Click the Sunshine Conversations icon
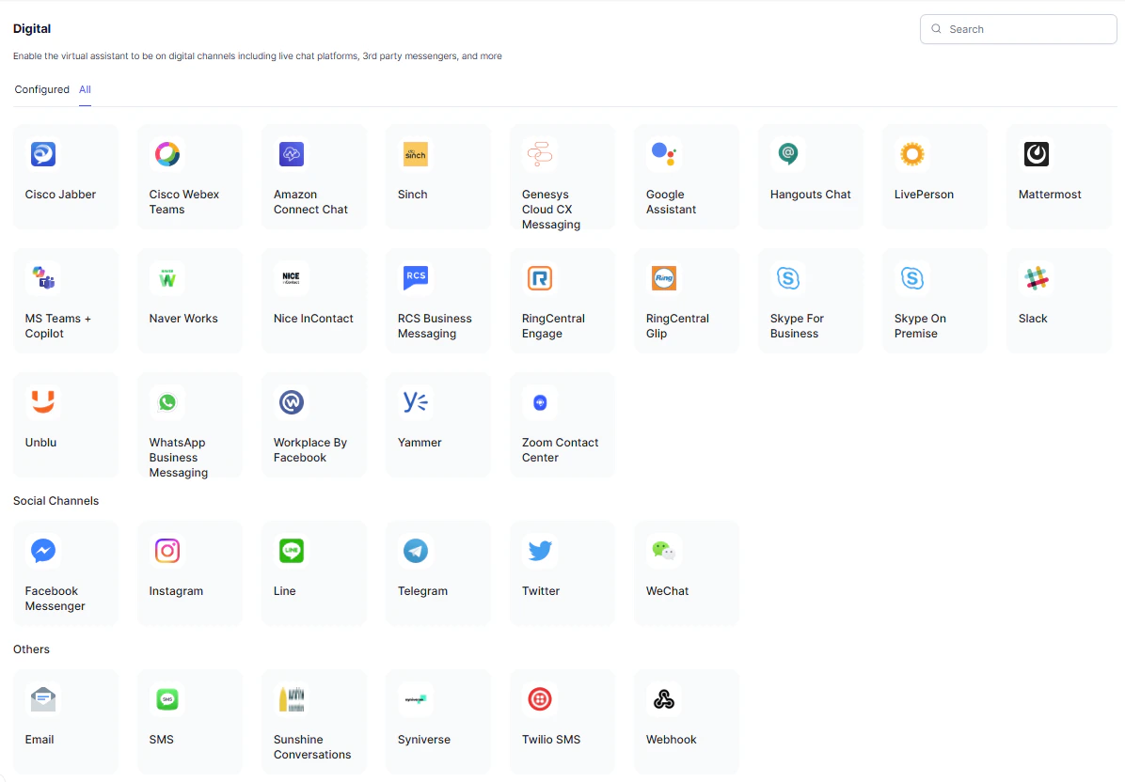 click(292, 699)
